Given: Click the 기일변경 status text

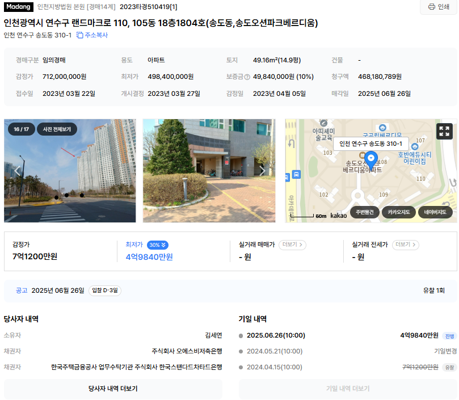Looking at the screenshot, I should (x=445, y=351).
